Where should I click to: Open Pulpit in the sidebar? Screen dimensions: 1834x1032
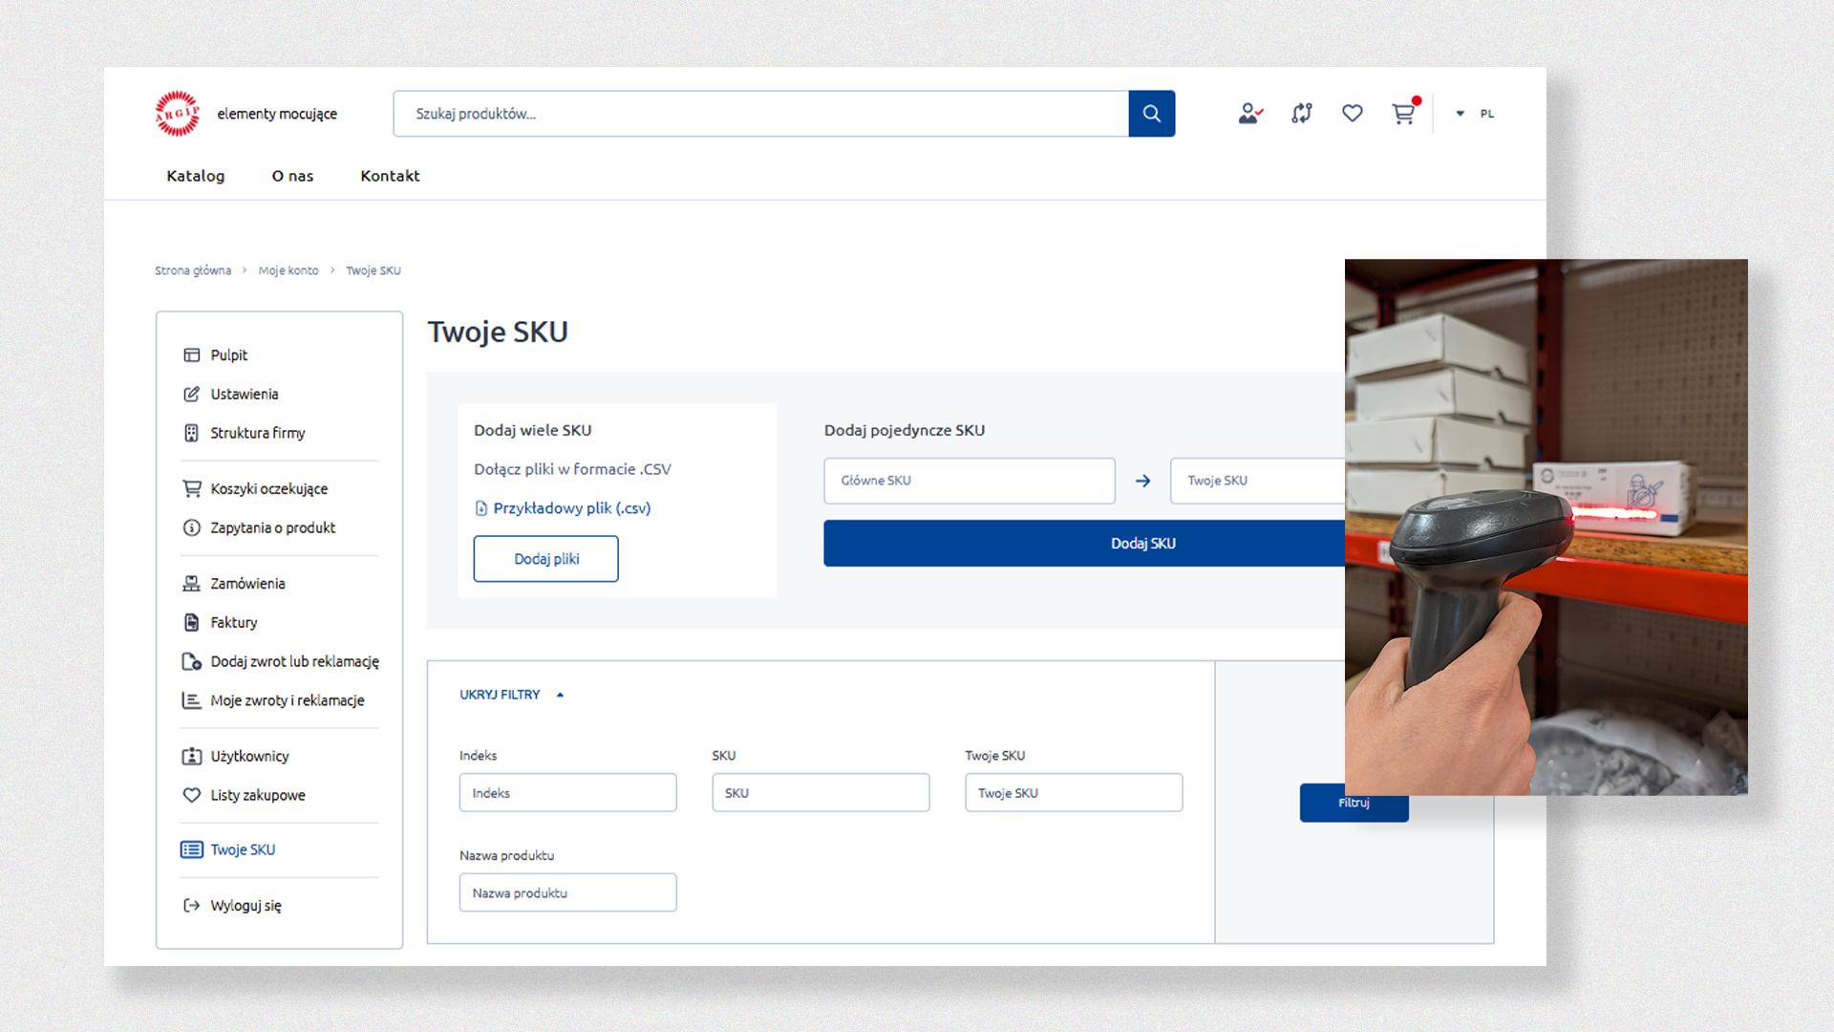click(x=228, y=355)
